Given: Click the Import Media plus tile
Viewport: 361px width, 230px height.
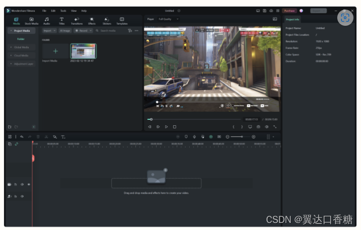Looking at the screenshot, I should (56, 51).
